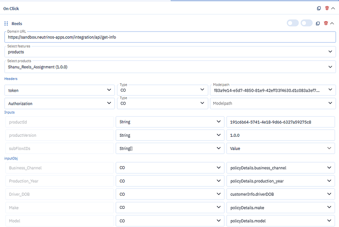Open policyDetails.make dropdown
The width and height of the screenshot is (339, 227).
pyautogui.click(x=281, y=207)
